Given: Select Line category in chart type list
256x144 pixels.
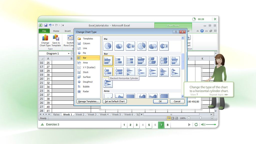Looking at the screenshot, I should coord(88,48).
